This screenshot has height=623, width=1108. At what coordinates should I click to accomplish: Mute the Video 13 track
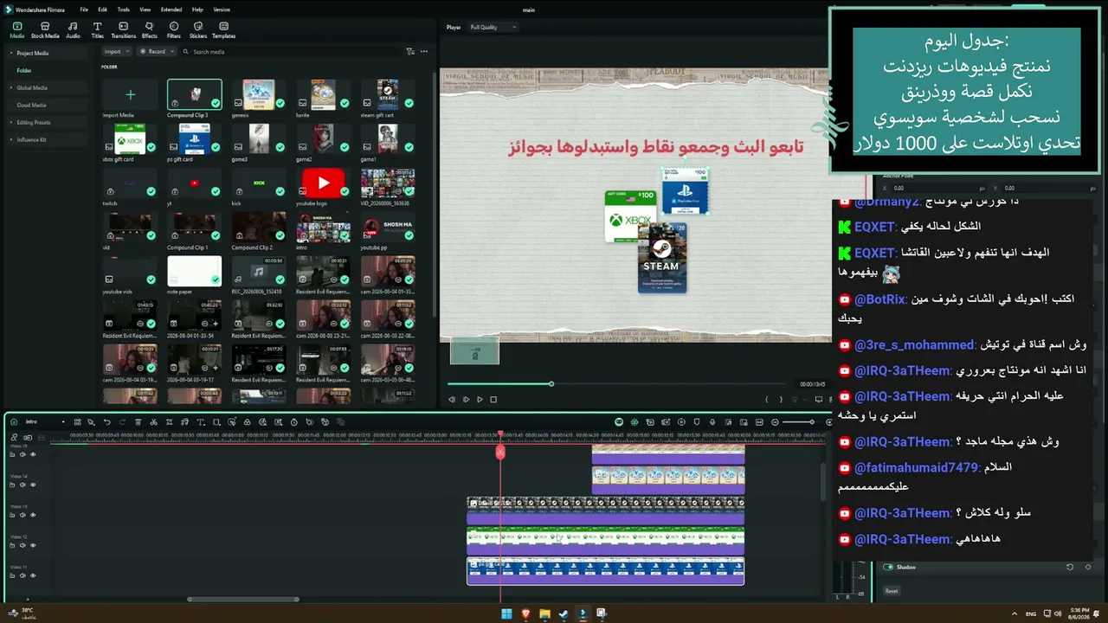pyautogui.click(x=23, y=515)
